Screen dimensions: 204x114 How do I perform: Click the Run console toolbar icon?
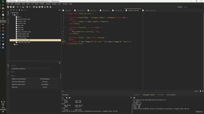[134, 98]
